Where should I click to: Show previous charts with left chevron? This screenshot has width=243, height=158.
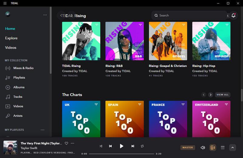click(204, 94)
